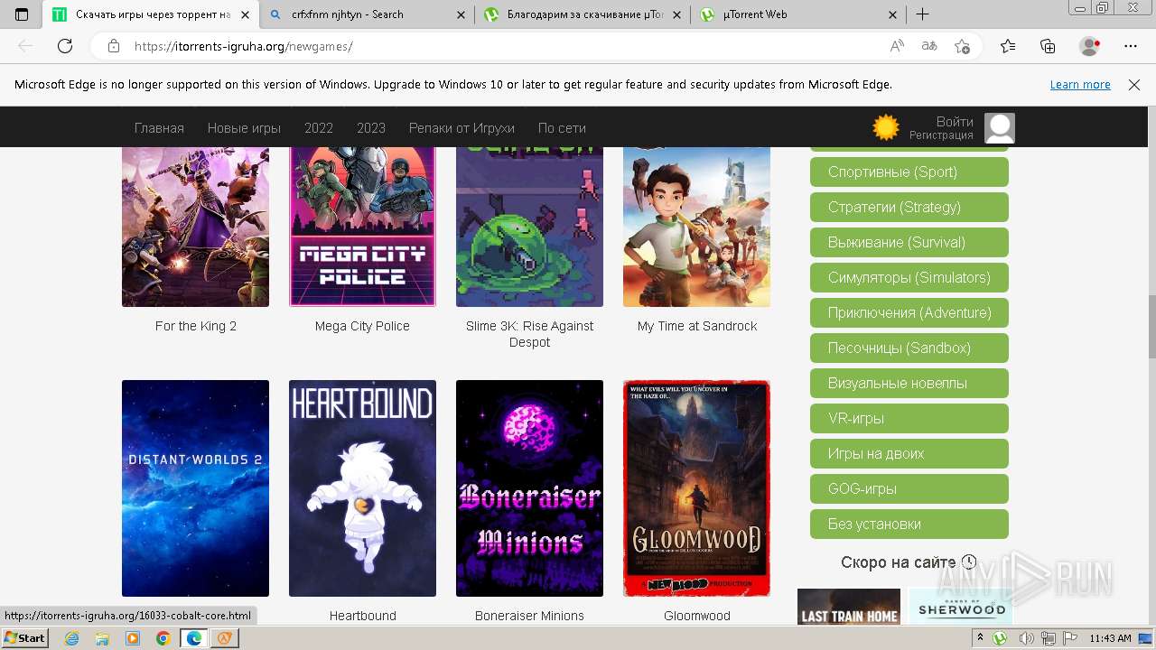Click the translate icon in the address bar

pos(929,46)
